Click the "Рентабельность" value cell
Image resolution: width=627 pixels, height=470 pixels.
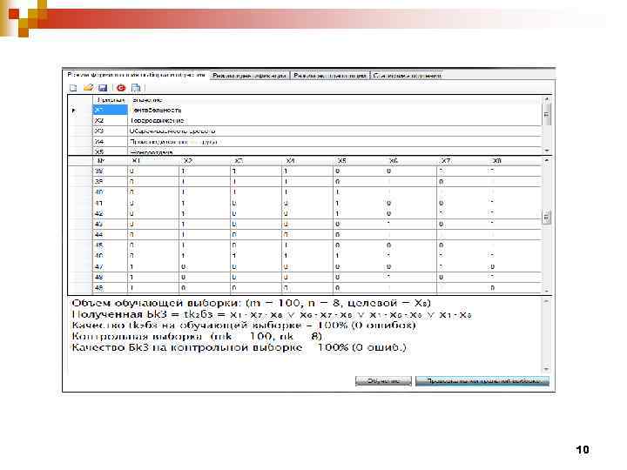pos(334,110)
